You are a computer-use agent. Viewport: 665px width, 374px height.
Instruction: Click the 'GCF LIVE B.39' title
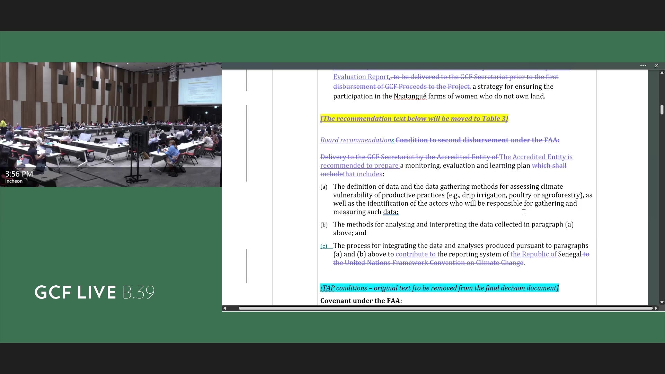(95, 292)
